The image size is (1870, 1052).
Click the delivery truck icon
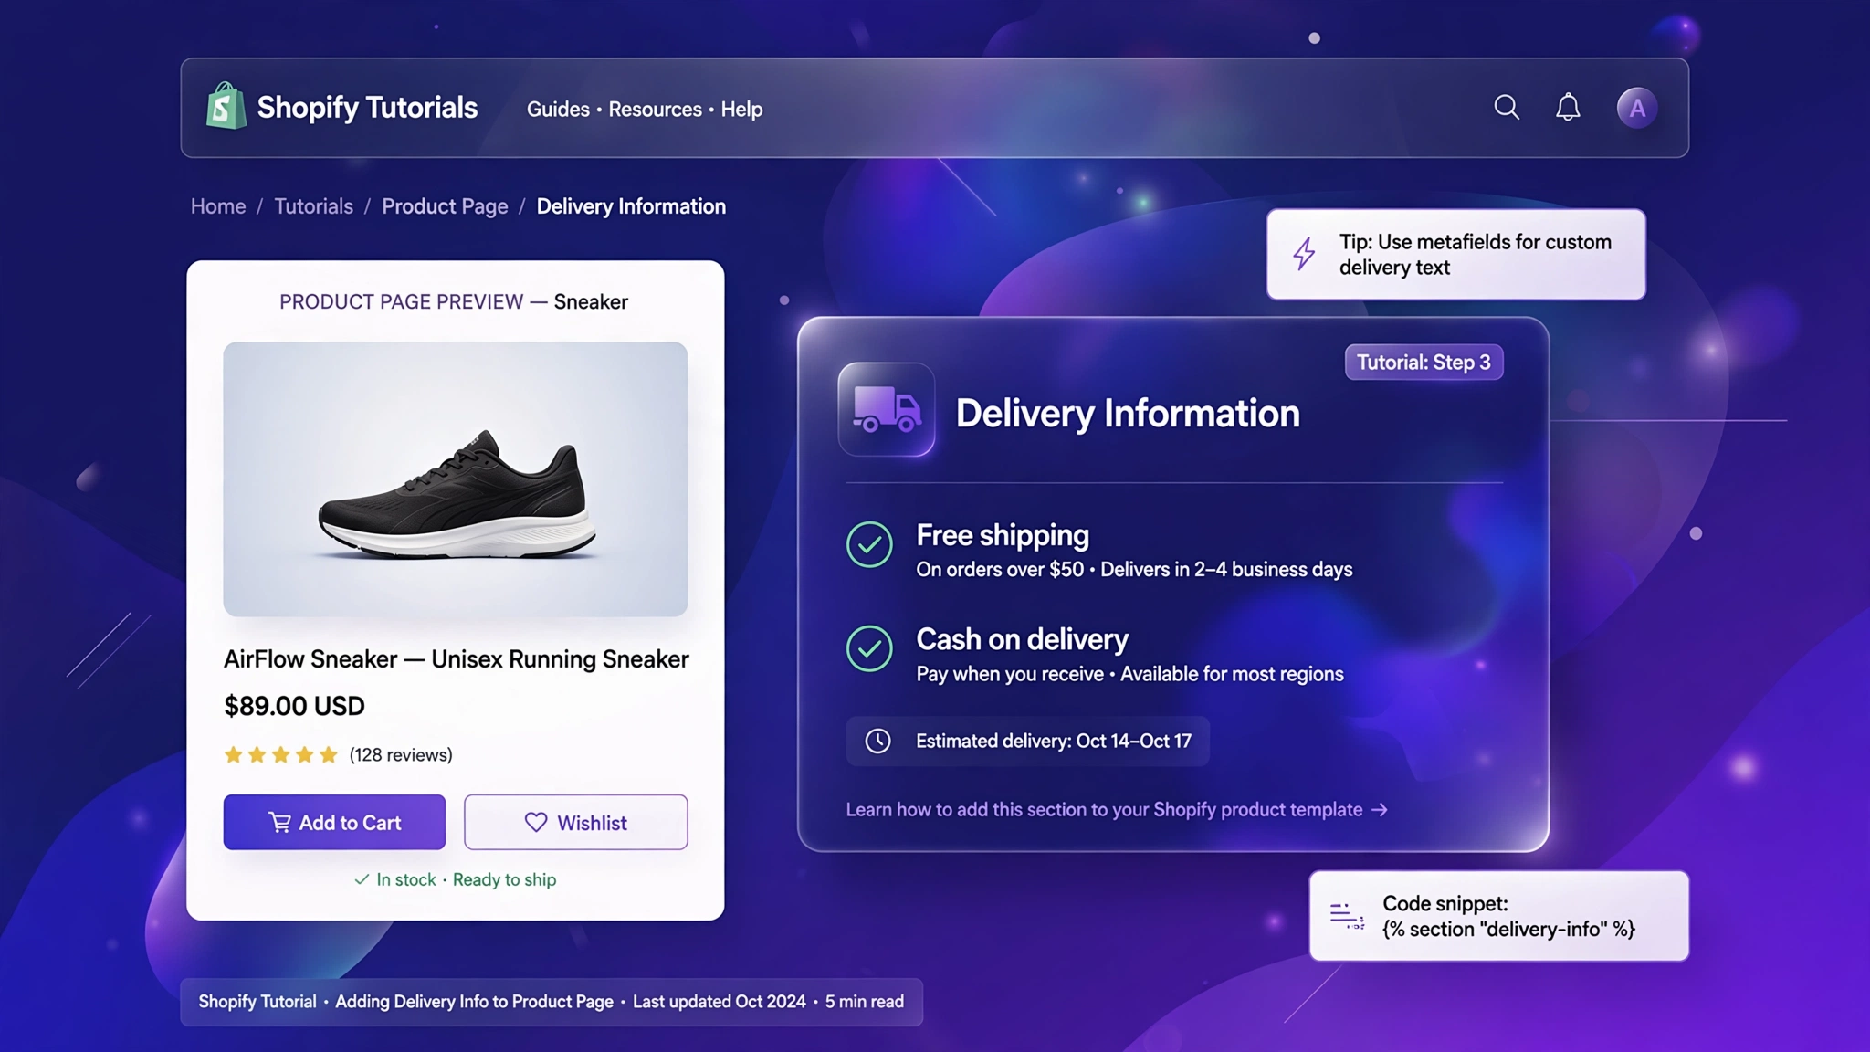pyautogui.click(x=887, y=409)
